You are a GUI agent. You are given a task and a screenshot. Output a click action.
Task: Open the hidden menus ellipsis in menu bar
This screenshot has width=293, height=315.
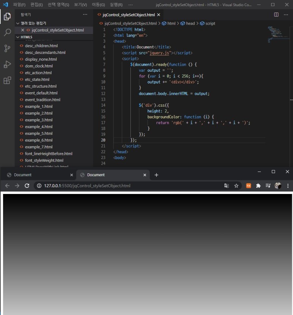click(130, 5)
